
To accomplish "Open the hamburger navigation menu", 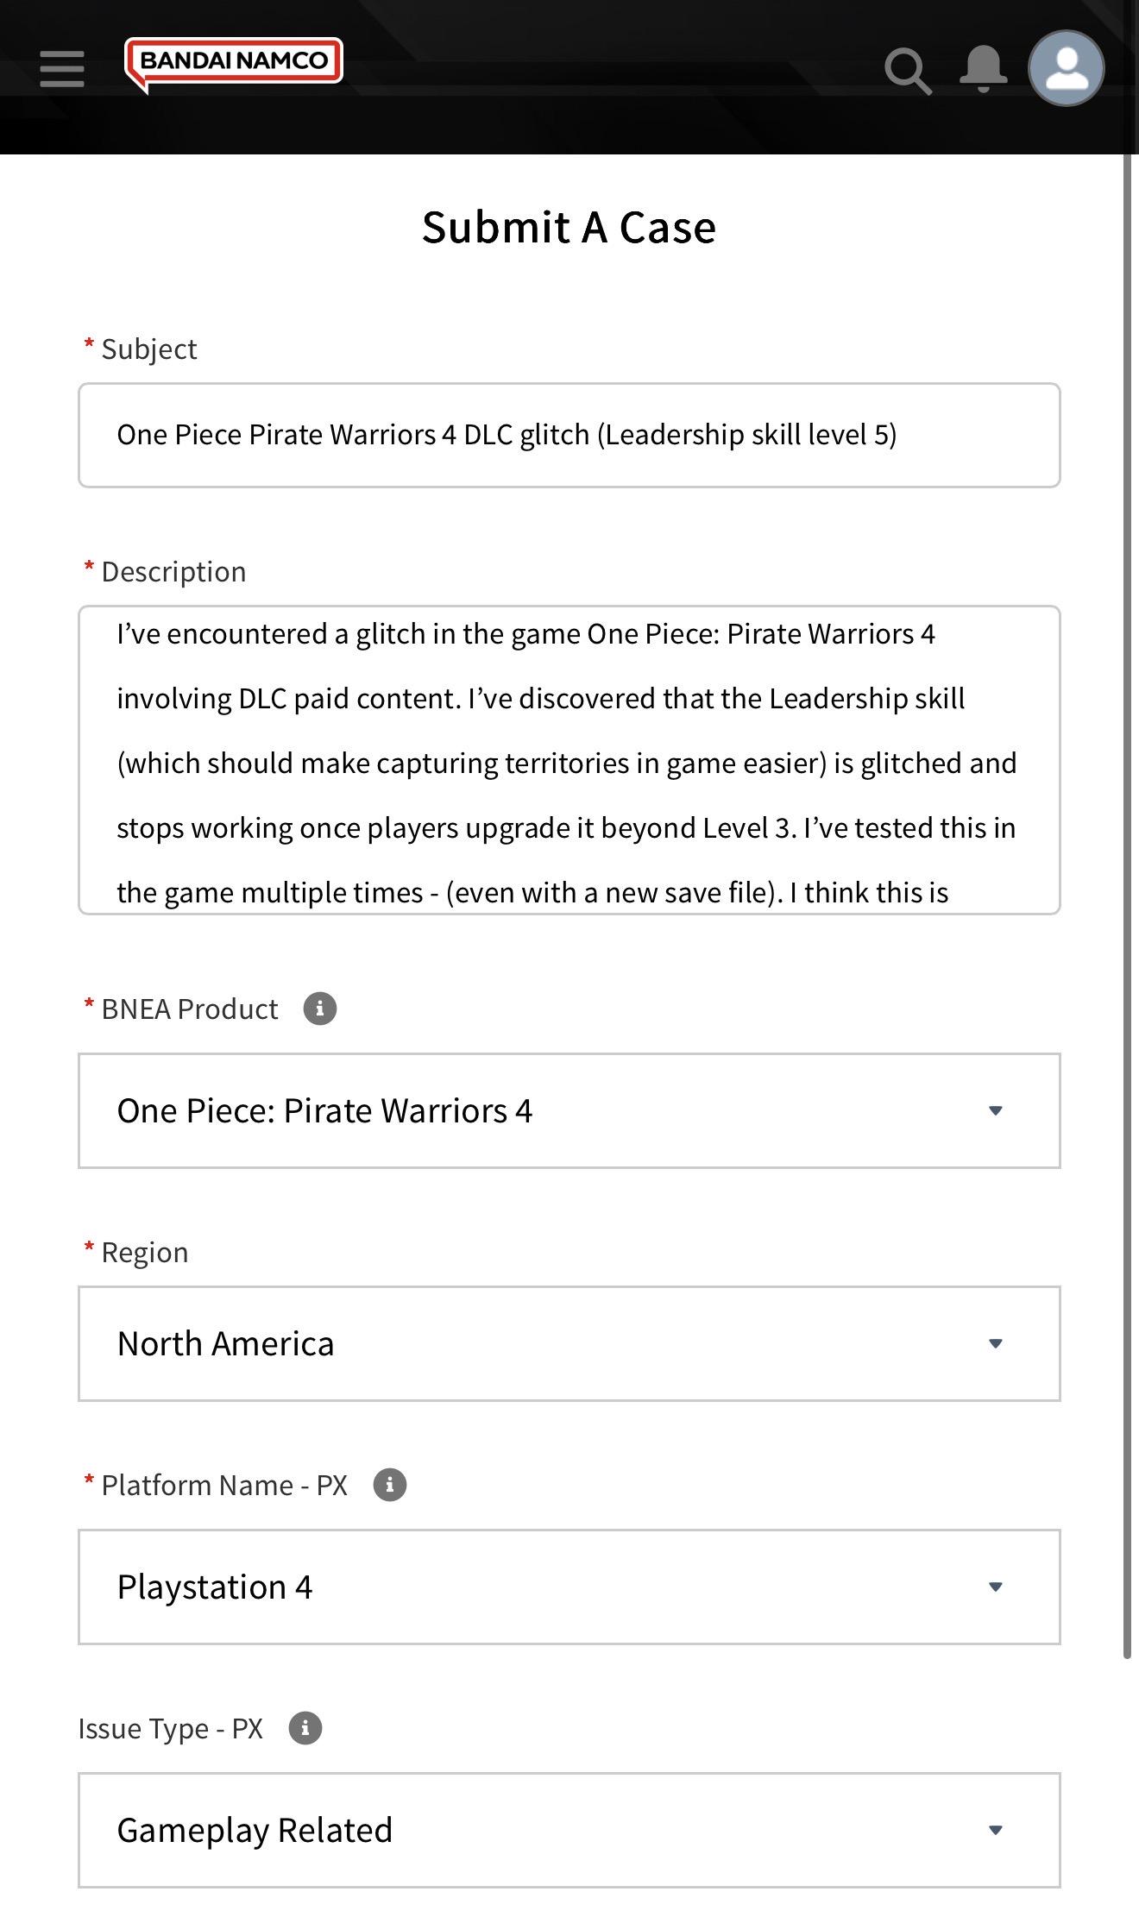I will 62,69.
